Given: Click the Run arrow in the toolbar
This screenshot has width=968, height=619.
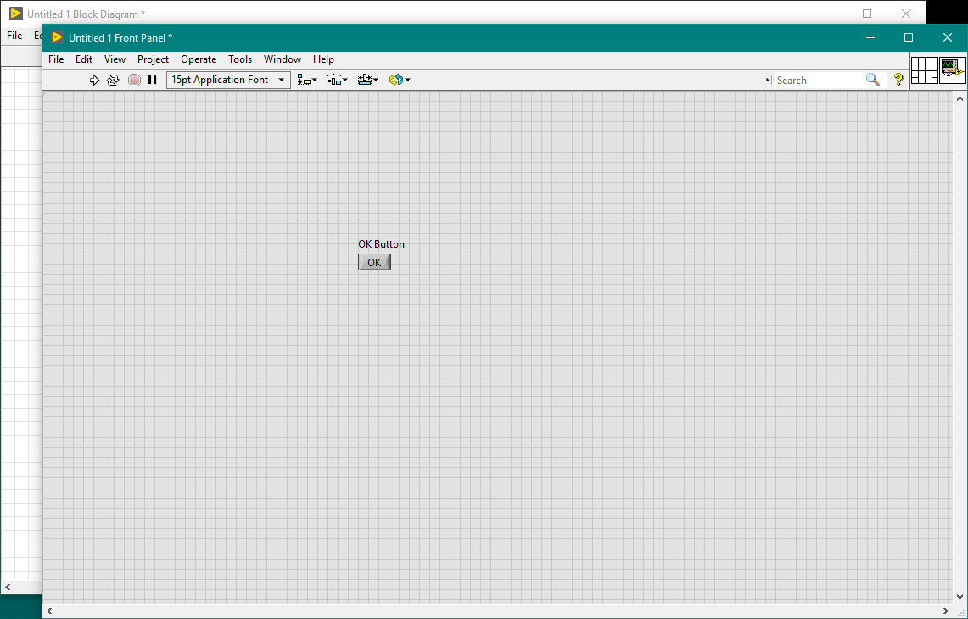Looking at the screenshot, I should pyautogui.click(x=94, y=80).
